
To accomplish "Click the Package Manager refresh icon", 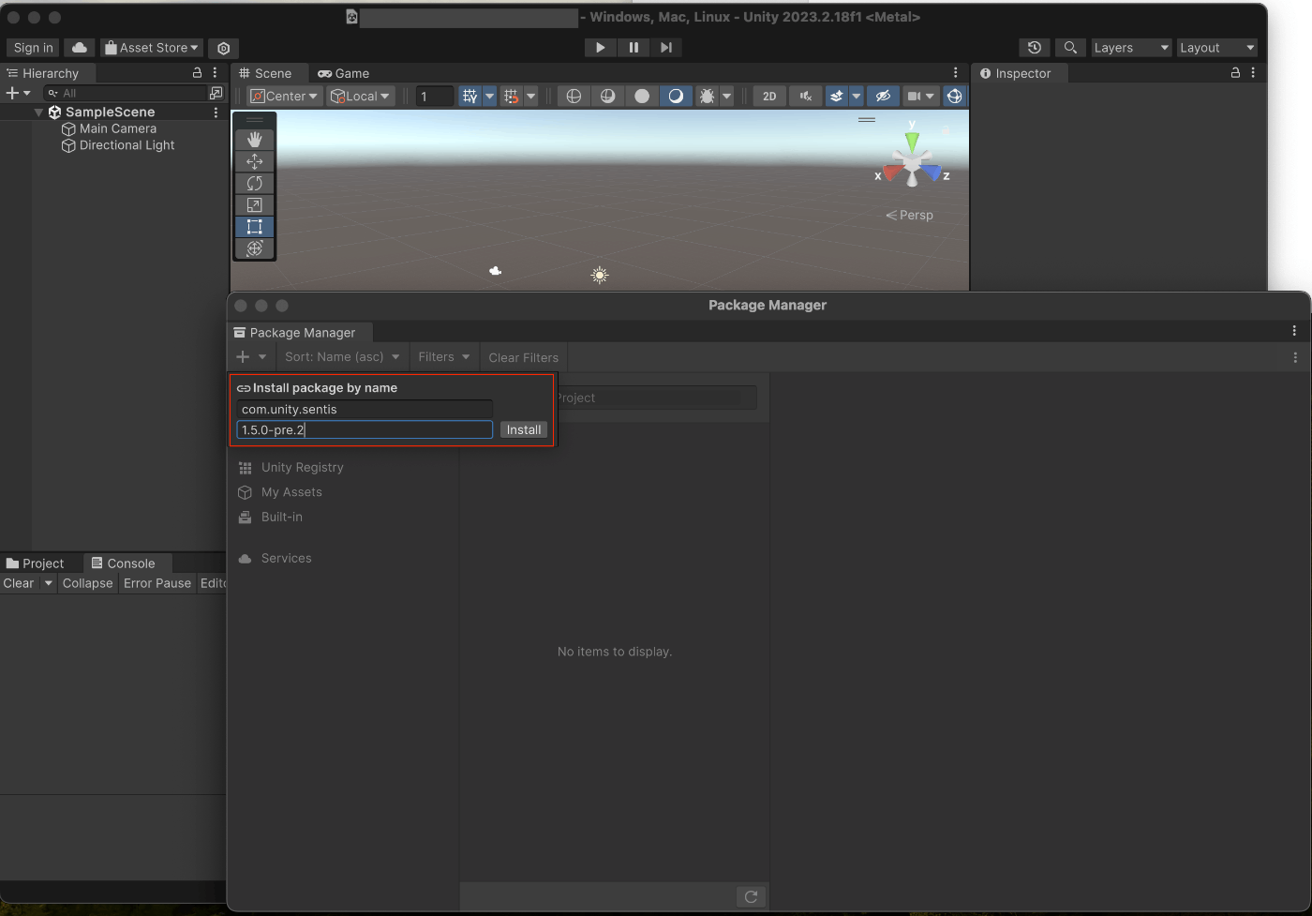I will pos(751,897).
